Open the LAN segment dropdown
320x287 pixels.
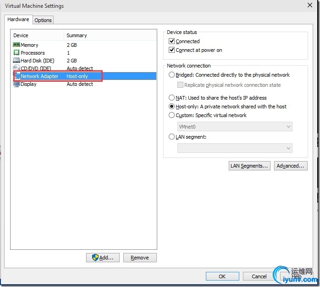[x=235, y=148]
